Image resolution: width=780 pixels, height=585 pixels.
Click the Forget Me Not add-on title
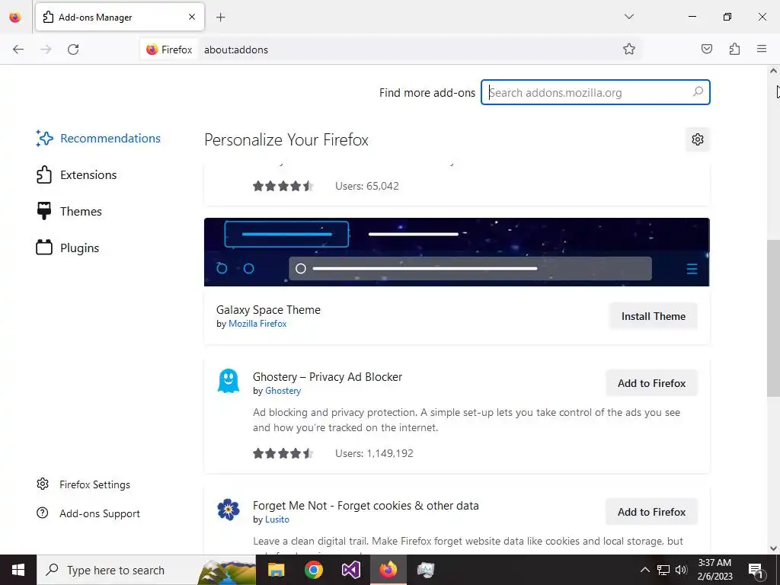[x=366, y=506]
